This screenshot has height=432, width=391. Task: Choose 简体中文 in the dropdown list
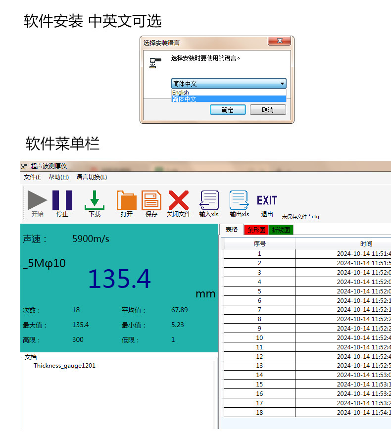(x=229, y=99)
